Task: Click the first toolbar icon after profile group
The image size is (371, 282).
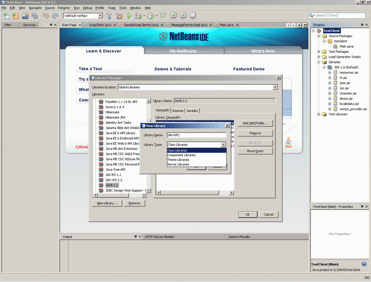Action: click(x=173, y=15)
